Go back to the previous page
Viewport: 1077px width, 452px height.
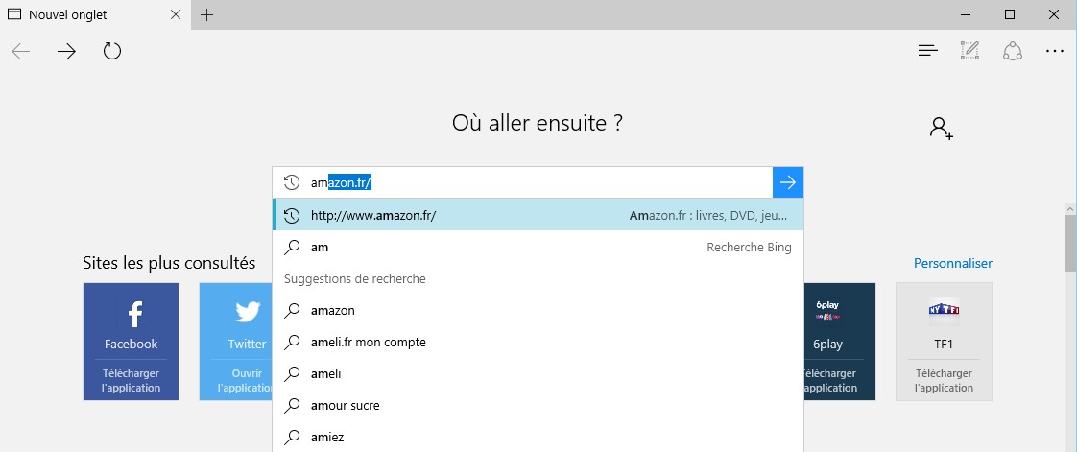pos(21,51)
